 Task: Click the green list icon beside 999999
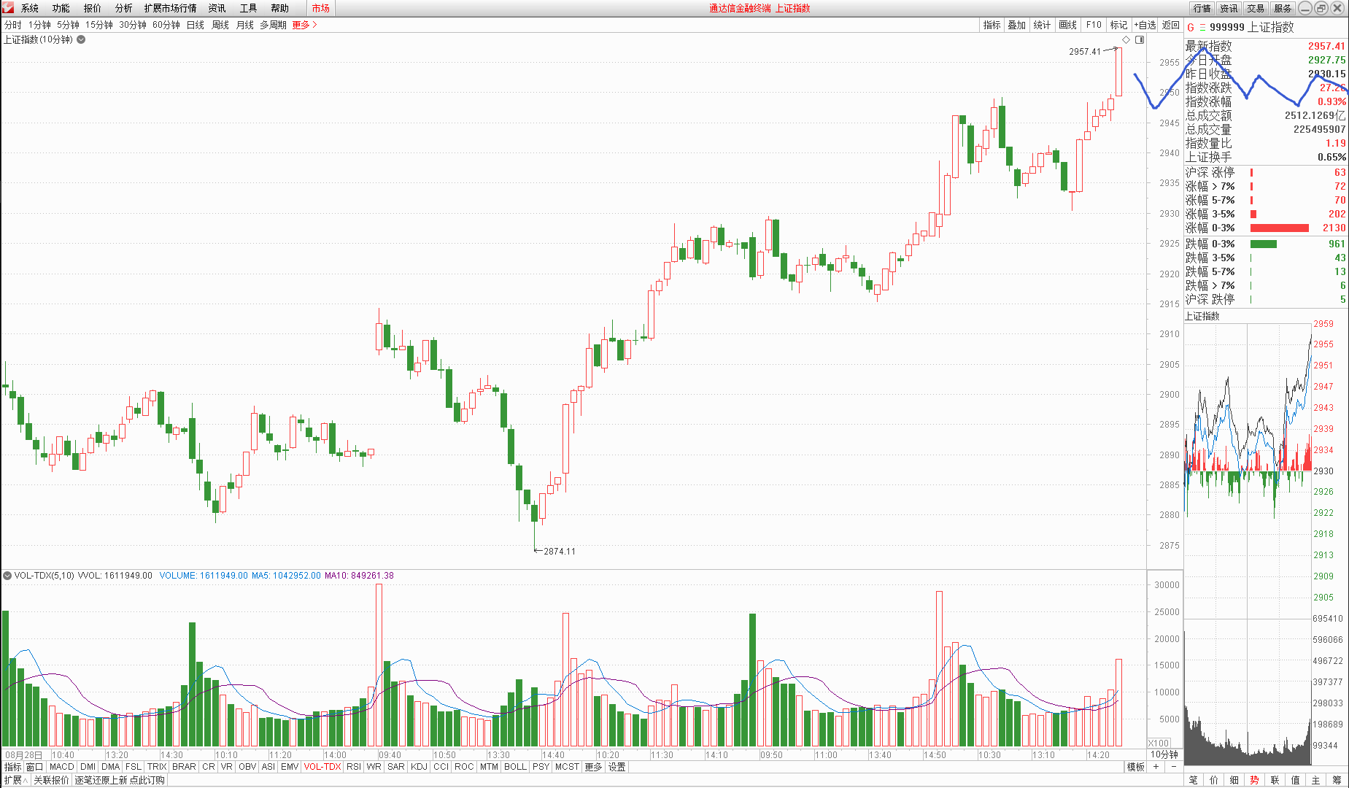[x=1202, y=28]
